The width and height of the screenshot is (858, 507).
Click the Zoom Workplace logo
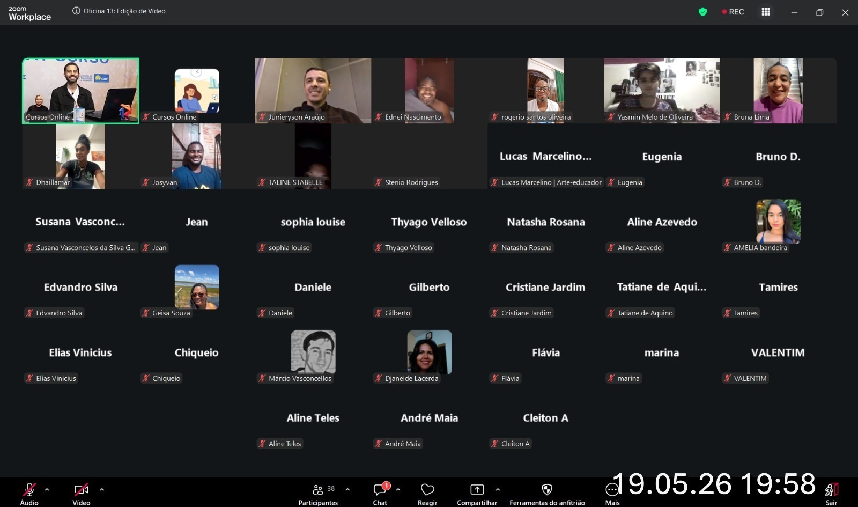pos(29,13)
